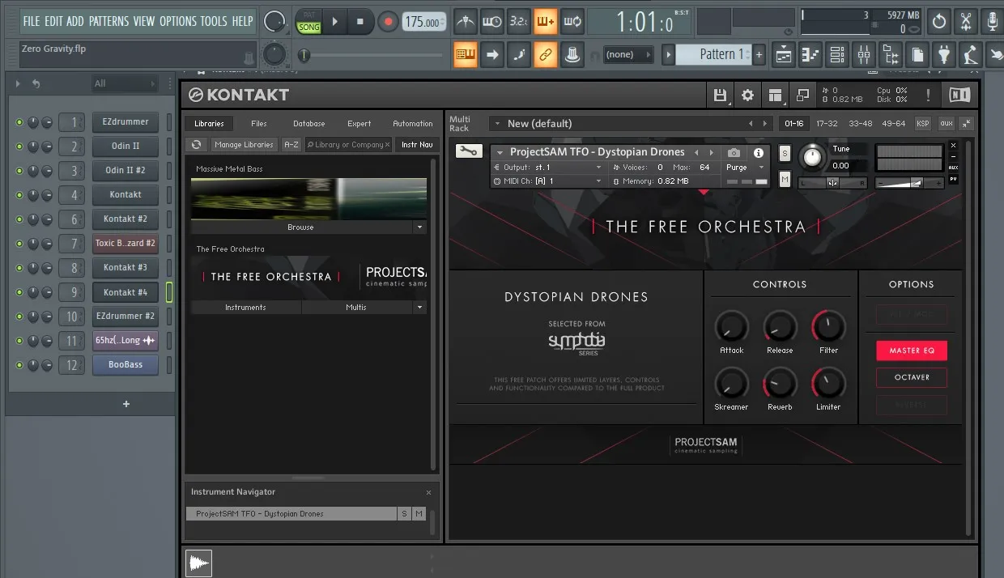1004x578 pixels.
Task: Open the (none) pattern selector dropdown
Action: (629, 55)
